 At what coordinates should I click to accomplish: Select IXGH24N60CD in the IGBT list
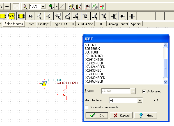point(123,67)
